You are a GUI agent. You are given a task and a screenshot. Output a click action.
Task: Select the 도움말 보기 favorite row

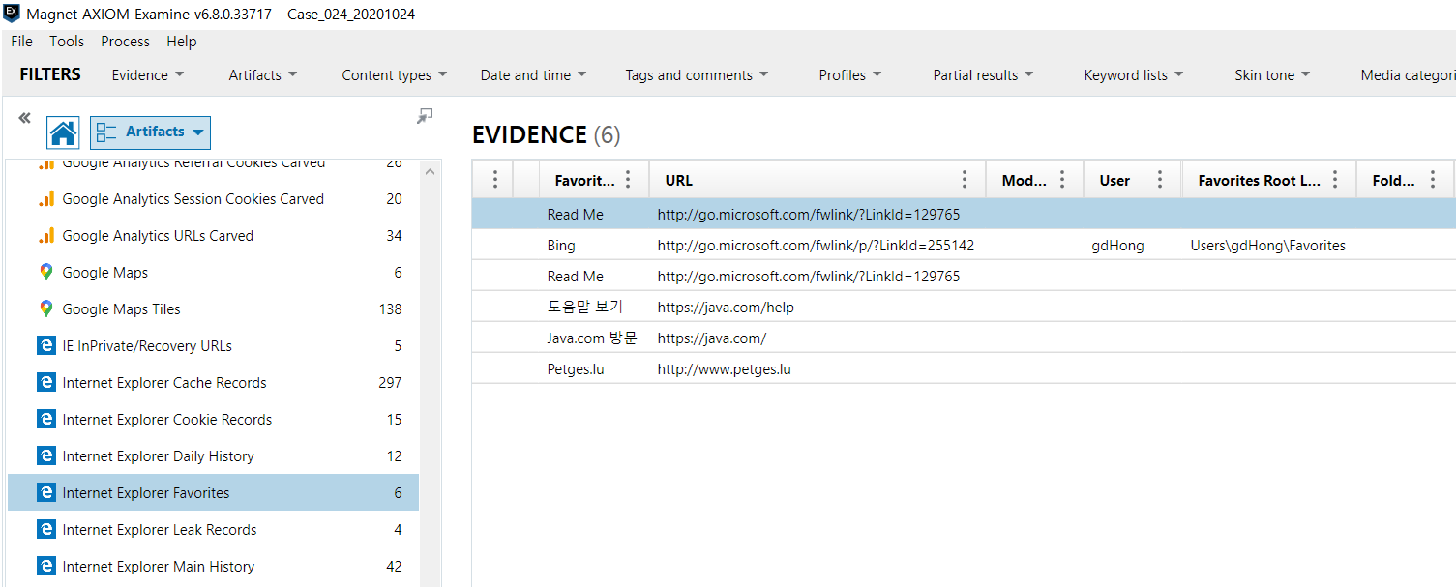[x=964, y=308]
